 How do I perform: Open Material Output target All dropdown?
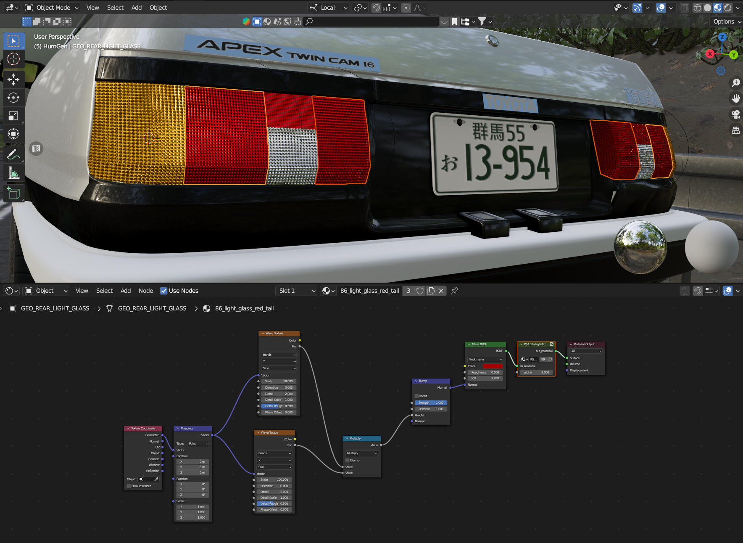pos(586,351)
